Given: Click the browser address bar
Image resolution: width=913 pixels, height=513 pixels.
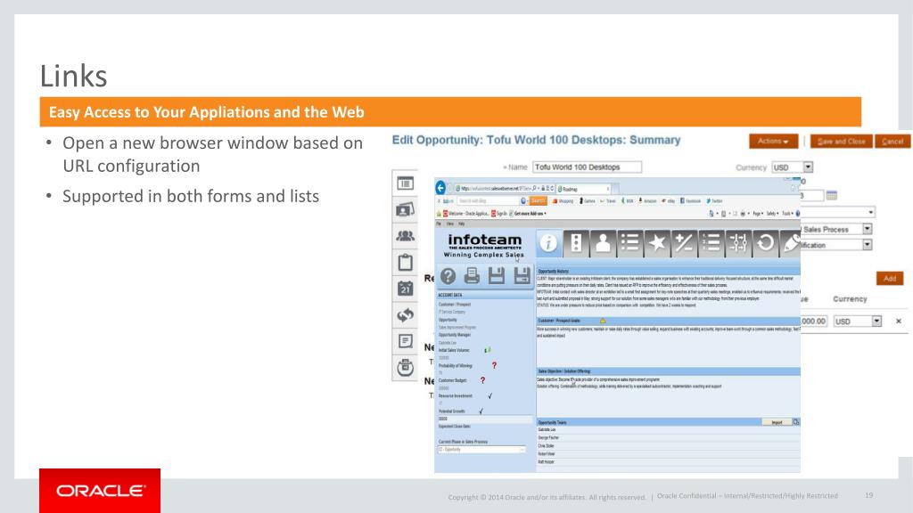Looking at the screenshot, I should (x=504, y=189).
